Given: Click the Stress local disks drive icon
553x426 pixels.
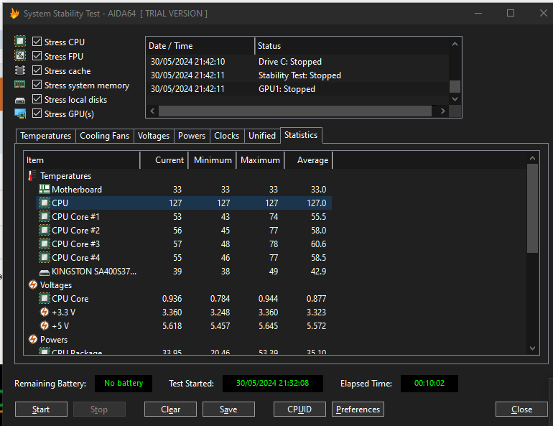Looking at the screenshot, I should [x=20, y=101].
